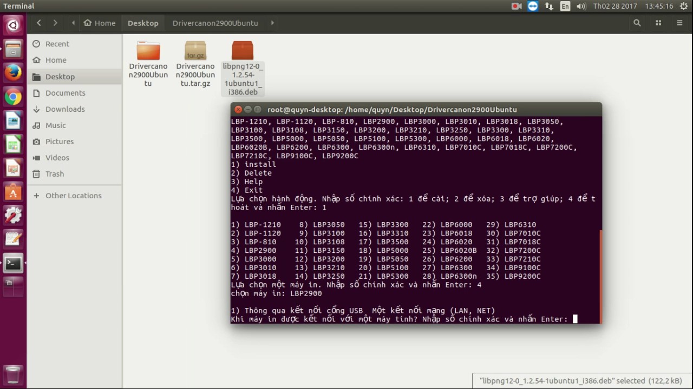693x389 pixels.
Task: Open Desktop in the sidebar
Action: coord(75,76)
